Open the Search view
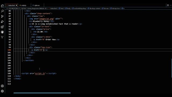The width and height of the screenshot is (172, 97). click(2, 11)
